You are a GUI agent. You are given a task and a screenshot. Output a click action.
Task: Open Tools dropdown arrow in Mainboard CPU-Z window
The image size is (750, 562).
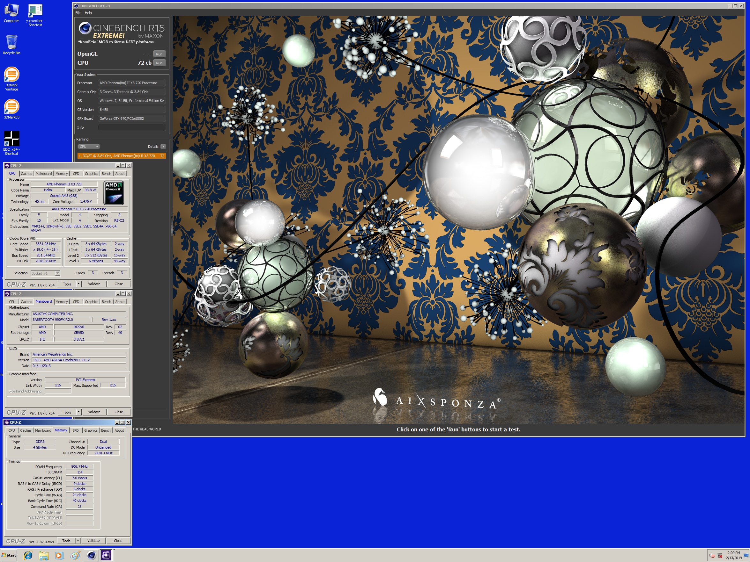pyautogui.click(x=79, y=412)
